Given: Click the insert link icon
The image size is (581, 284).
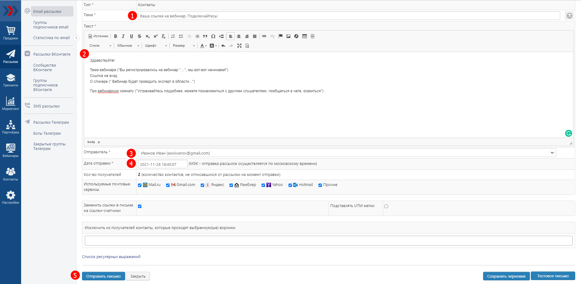Looking at the screenshot, I should 264,36.
